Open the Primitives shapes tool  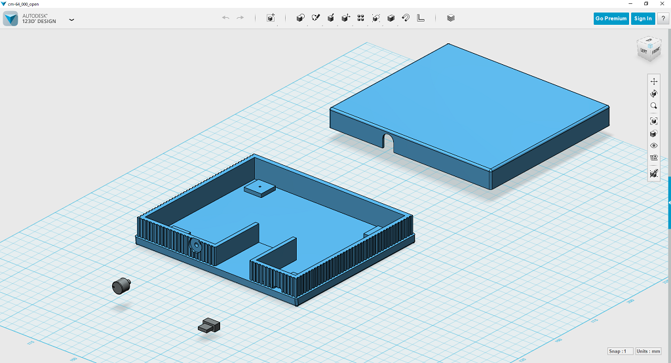pyautogui.click(x=301, y=18)
